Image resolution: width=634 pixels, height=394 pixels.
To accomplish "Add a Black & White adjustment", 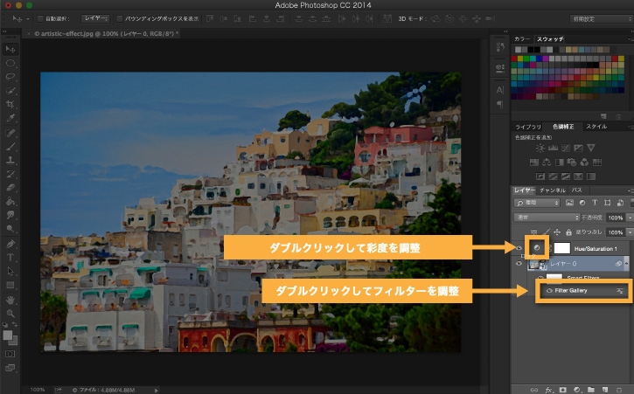I will (x=559, y=162).
